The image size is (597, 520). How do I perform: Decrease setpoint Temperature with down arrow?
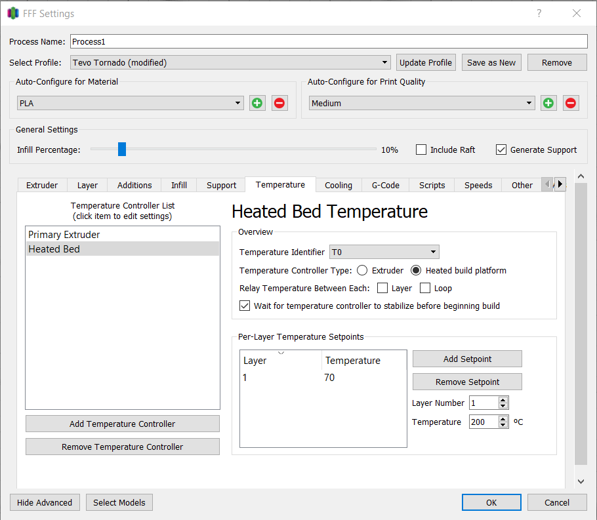[503, 425]
